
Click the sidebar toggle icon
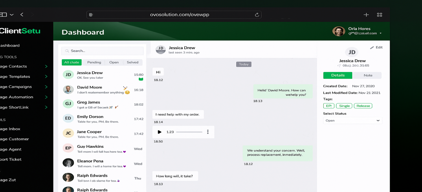4,15
